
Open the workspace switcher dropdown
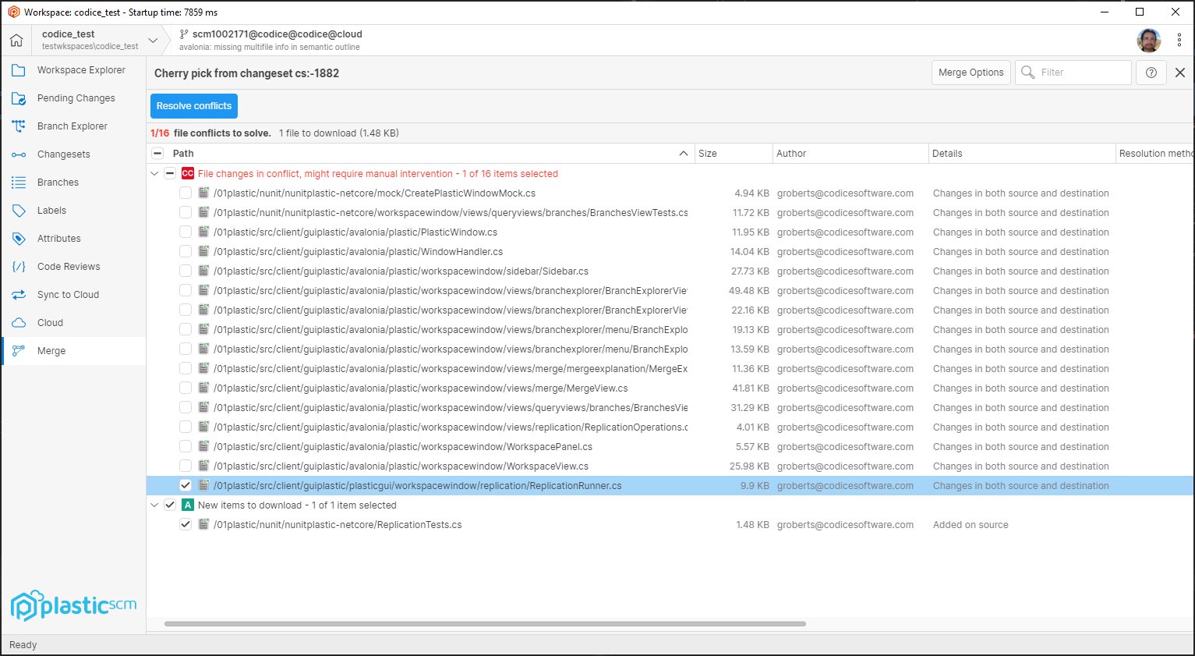(x=153, y=40)
